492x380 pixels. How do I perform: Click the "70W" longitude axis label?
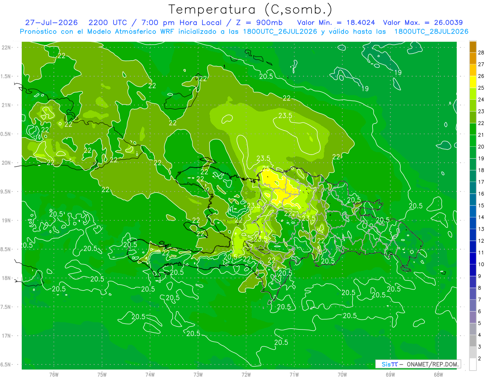[x=342, y=374]
